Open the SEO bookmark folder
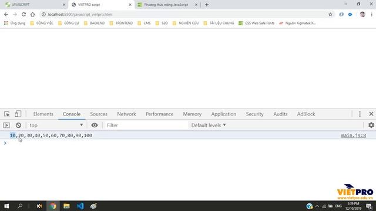Screen dimensions: 376x211 click(x=162, y=23)
